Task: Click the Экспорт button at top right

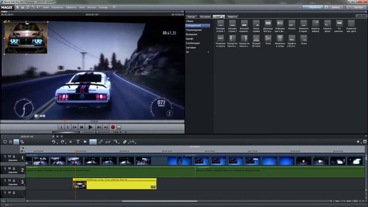Action: 356,7
